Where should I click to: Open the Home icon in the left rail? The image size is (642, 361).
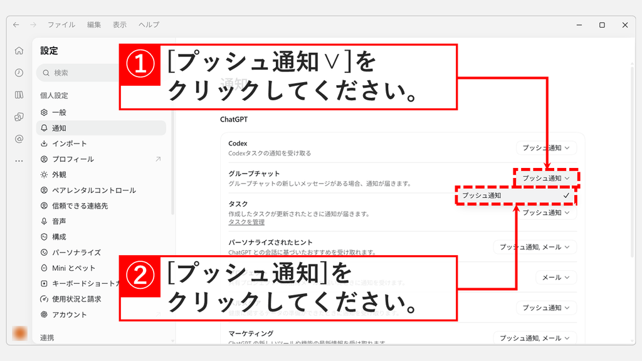click(19, 50)
